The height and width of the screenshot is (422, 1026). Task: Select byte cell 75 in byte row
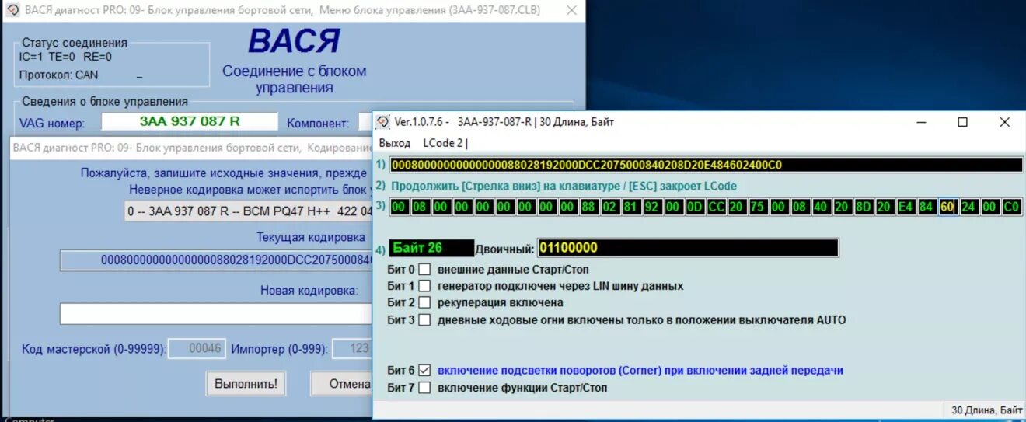757,207
